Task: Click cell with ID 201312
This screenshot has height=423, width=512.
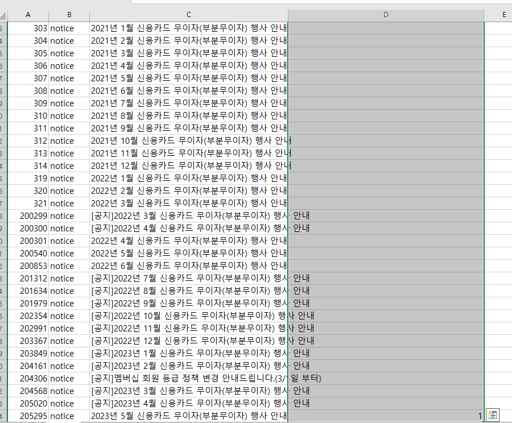Action: pos(28,279)
